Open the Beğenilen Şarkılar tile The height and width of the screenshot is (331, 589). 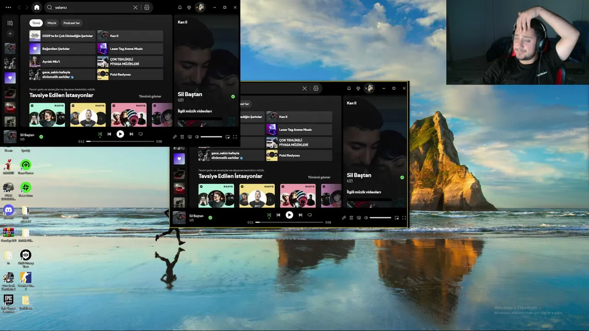pyautogui.click(x=62, y=49)
